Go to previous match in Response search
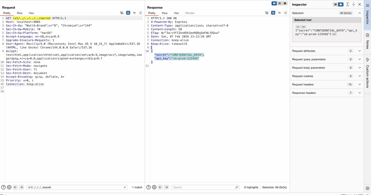The height and width of the screenshot is (195, 371). click(x=161, y=187)
